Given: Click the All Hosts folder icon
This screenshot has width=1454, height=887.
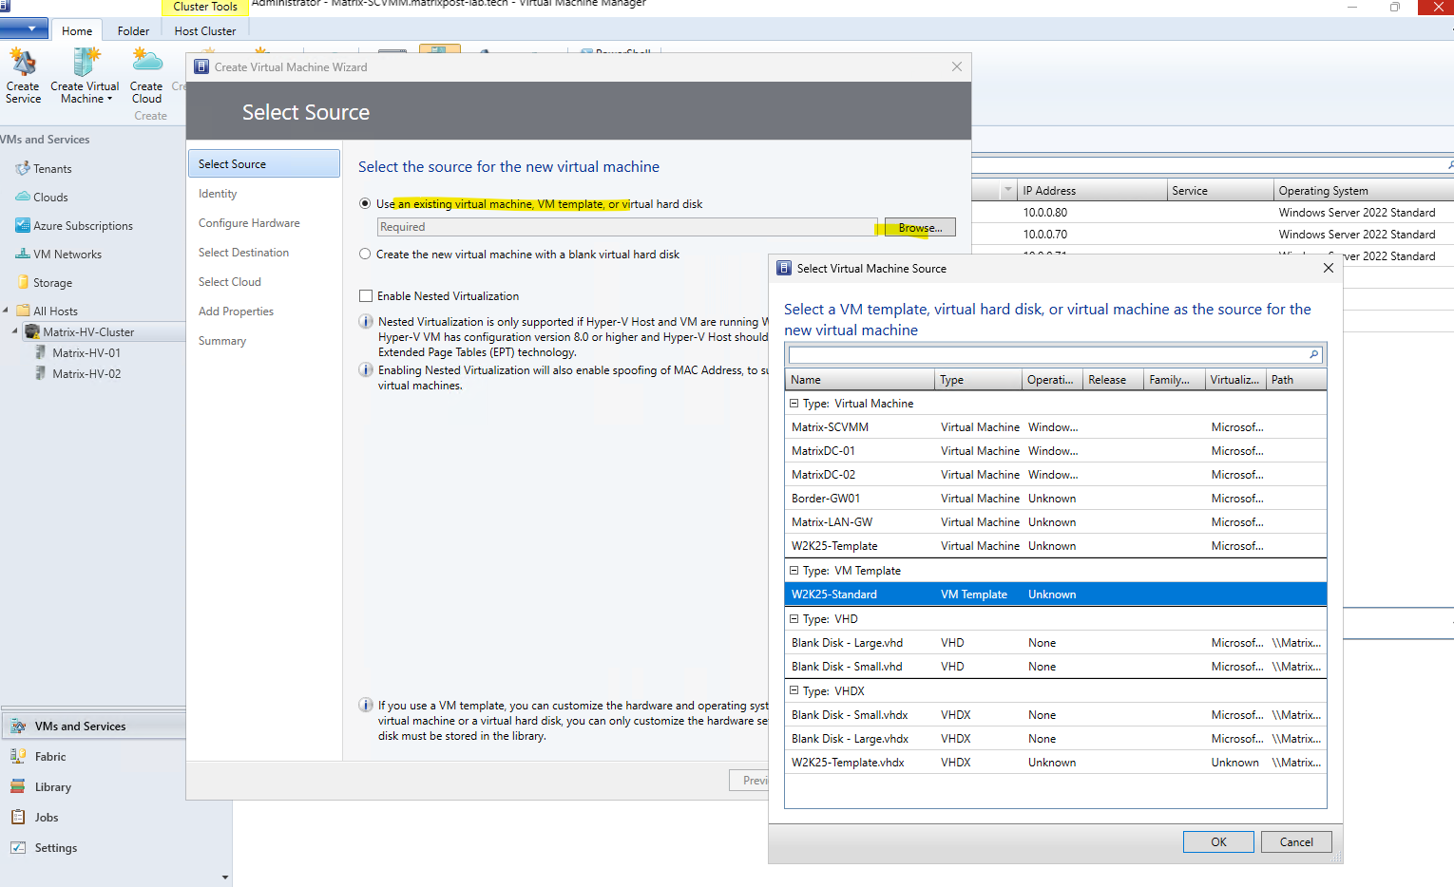Looking at the screenshot, I should (x=24, y=311).
